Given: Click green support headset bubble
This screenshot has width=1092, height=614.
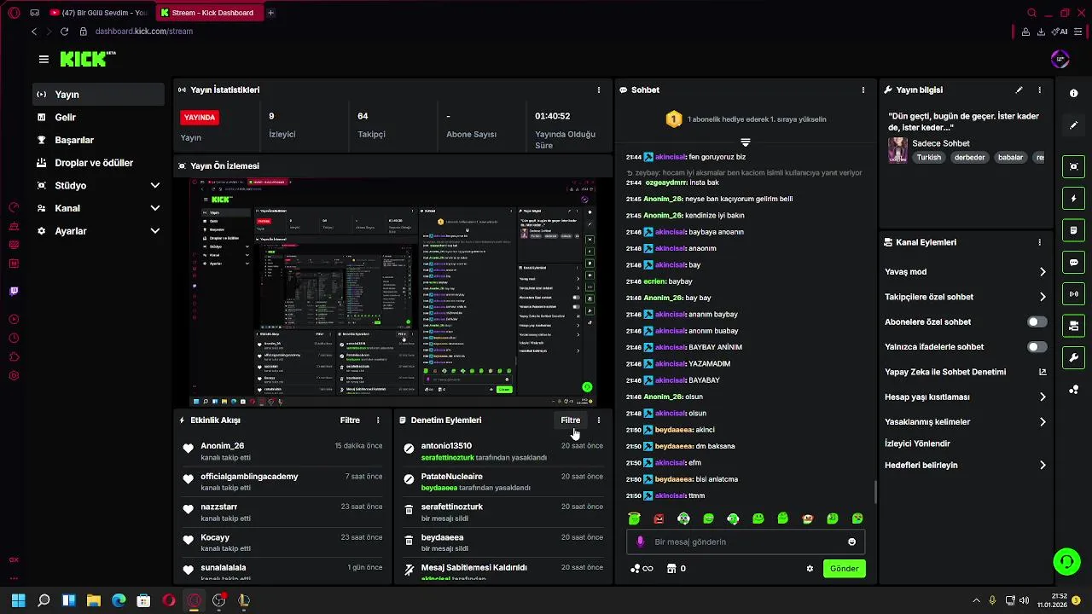Looking at the screenshot, I should point(1066,561).
